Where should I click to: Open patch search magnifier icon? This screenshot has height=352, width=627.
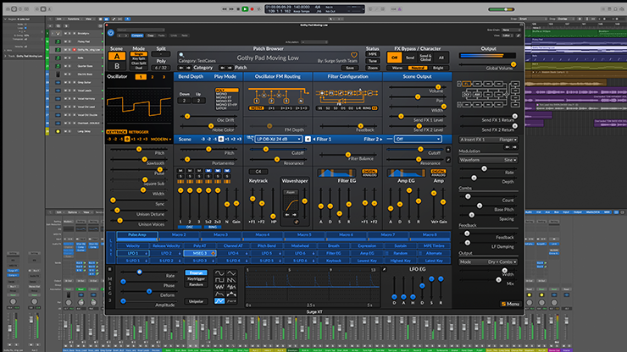181,55
